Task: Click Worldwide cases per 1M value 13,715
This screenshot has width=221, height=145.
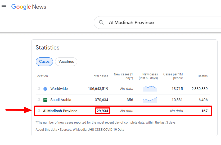Action: tap(177, 89)
